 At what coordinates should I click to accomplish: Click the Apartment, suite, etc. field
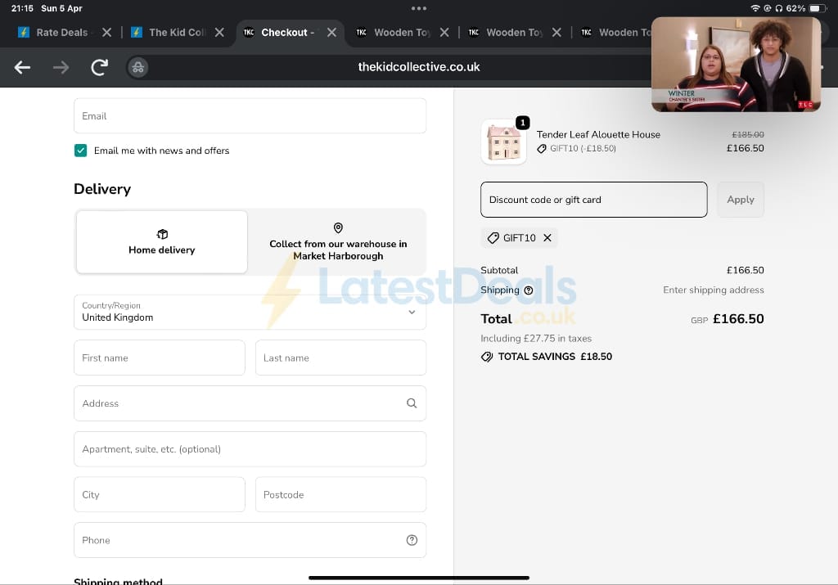[250, 449]
